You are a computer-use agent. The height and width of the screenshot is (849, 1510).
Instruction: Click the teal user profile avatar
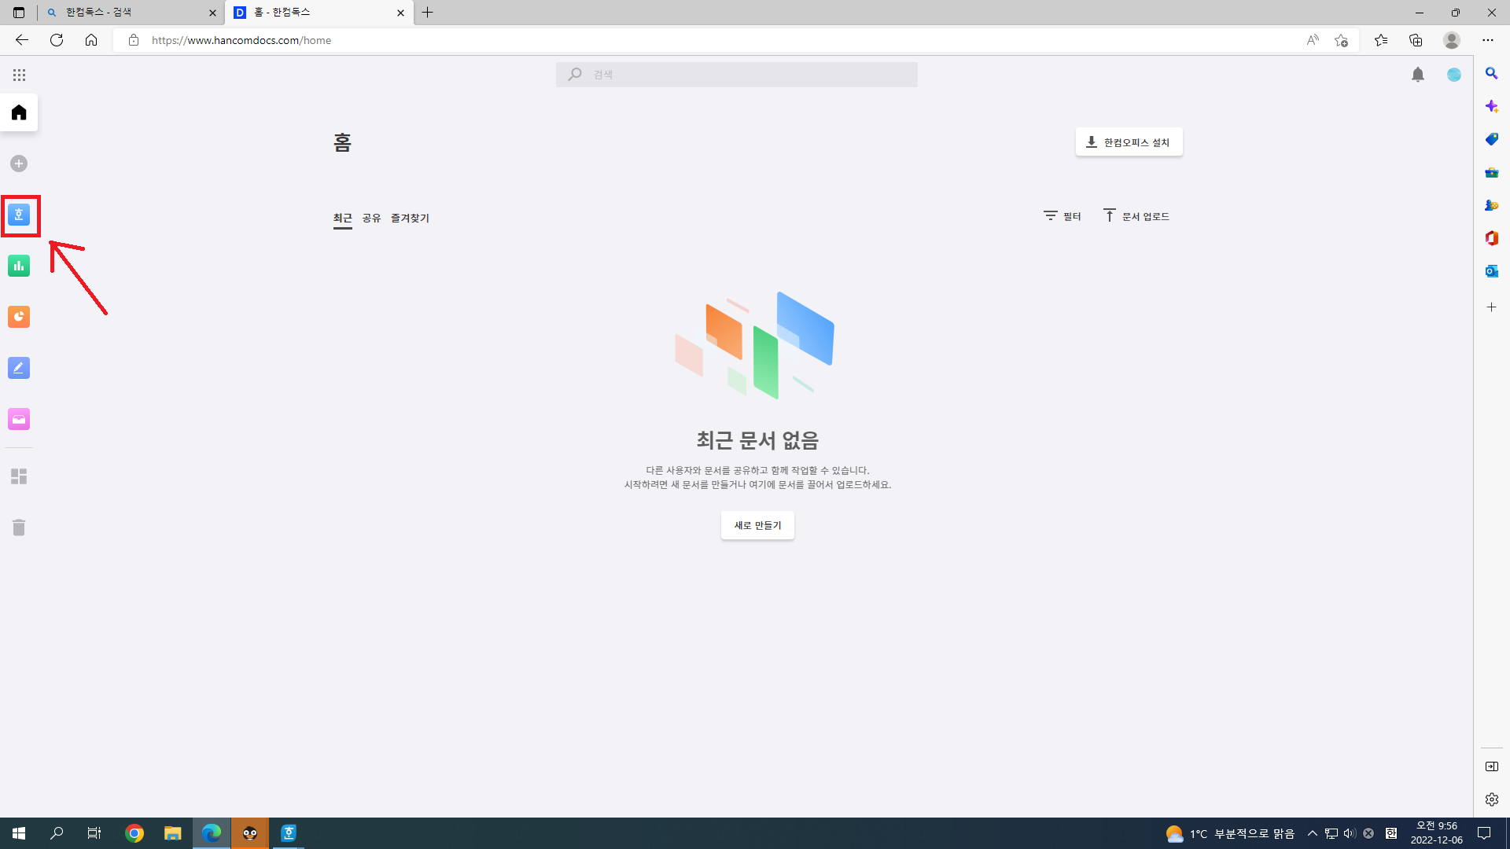pyautogui.click(x=1453, y=75)
